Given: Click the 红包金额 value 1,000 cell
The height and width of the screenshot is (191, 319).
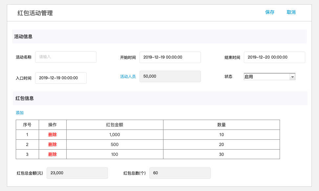Looking at the screenshot, I should (115, 134).
